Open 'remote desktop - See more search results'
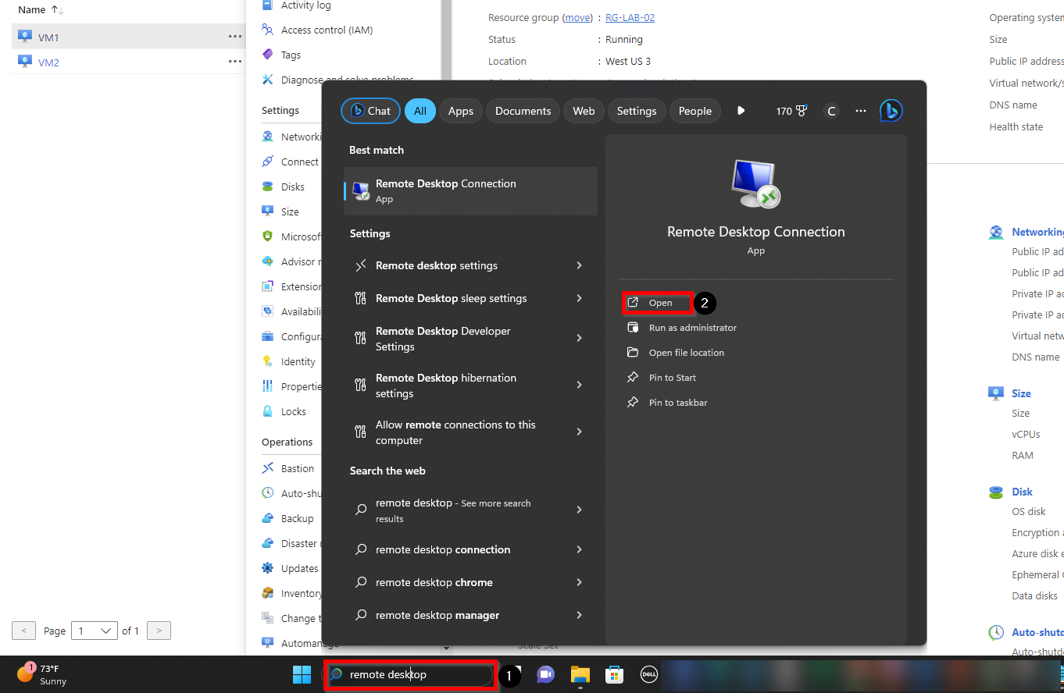The image size is (1064, 693). coord(471,510)
